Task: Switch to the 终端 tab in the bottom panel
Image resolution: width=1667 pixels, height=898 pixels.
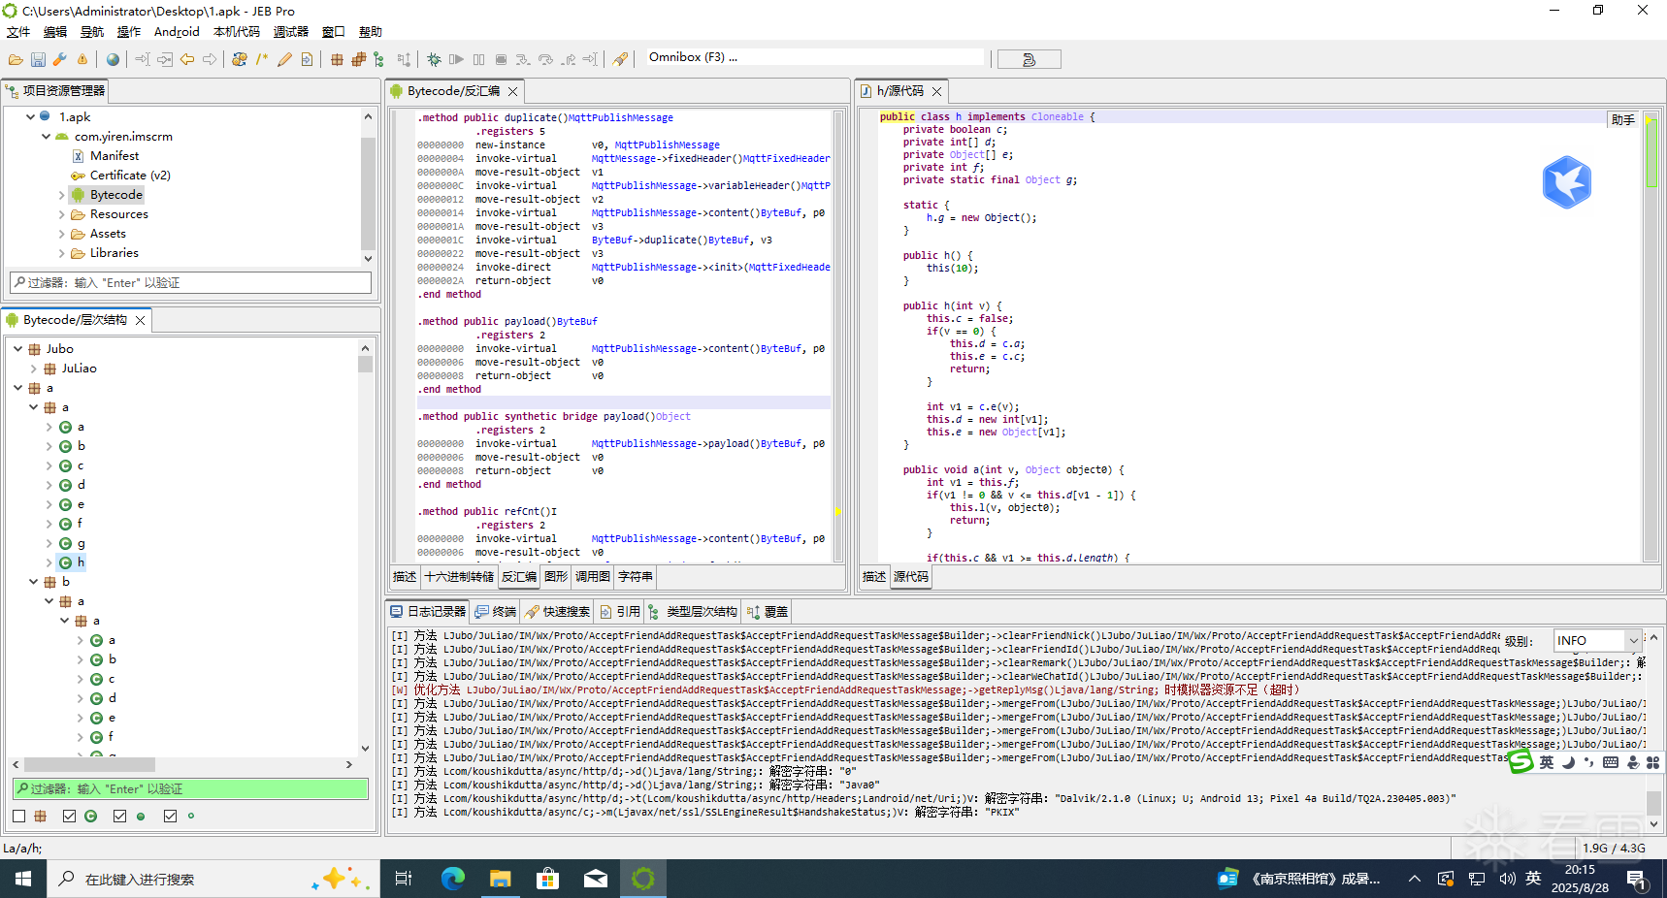Action: pos(496,612)
